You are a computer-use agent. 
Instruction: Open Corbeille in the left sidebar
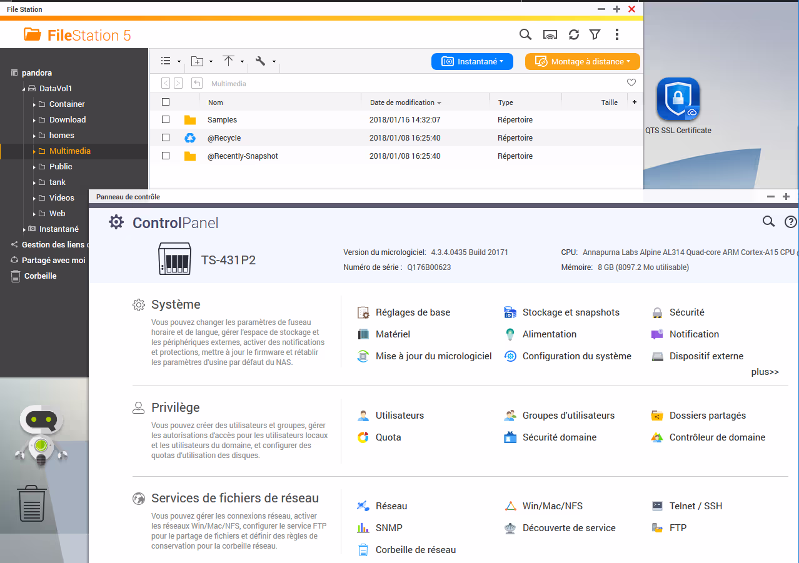pos(40,276)
